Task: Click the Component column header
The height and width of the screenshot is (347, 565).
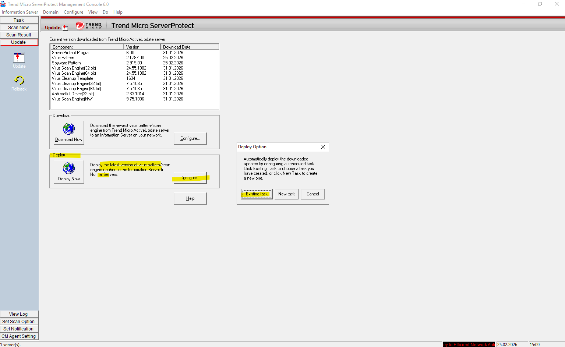Action: 87,47
